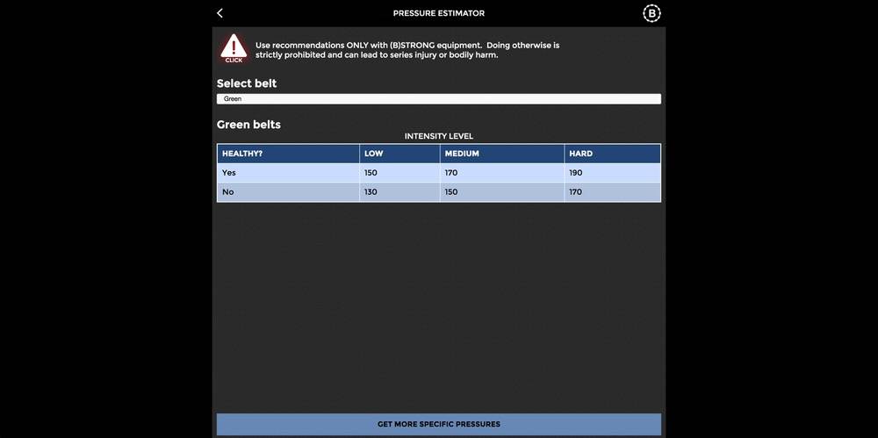This screenshot has width=878, height=438.
Task: Click the B Strong equipment warning text
Action: click(x=407, y=50)
